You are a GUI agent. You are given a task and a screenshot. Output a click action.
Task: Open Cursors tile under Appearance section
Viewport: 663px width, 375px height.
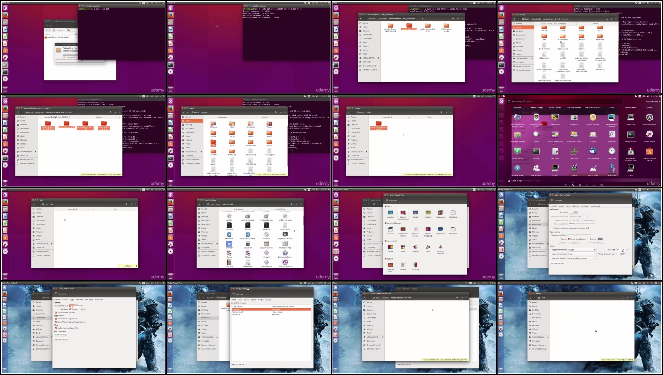point(415,249)
